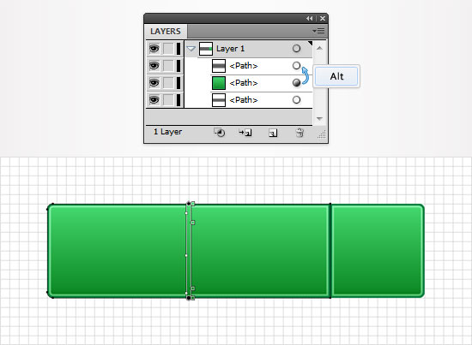472x345 pixels.
Task: Click target circle of bottom Path
Action: [296, 99]
